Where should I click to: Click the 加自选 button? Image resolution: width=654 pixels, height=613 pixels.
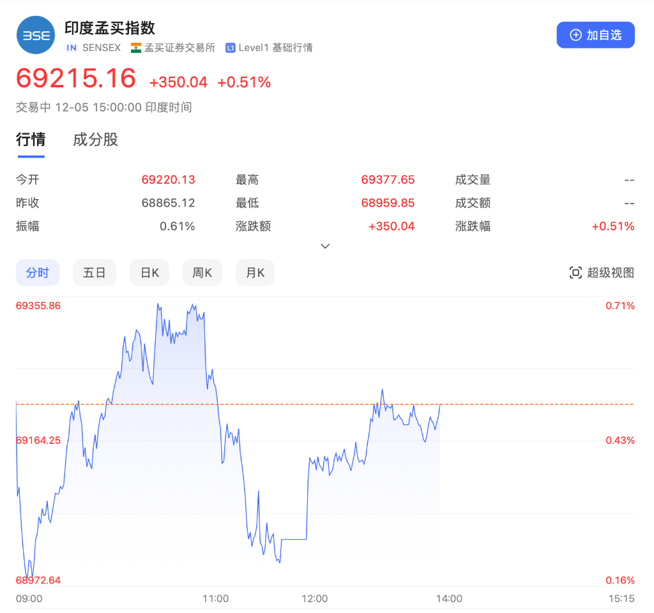tap(595, 35)
